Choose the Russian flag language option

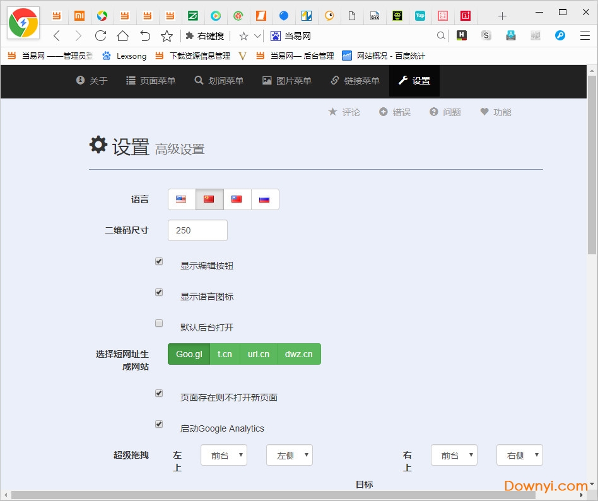click(x=265, y=199)
